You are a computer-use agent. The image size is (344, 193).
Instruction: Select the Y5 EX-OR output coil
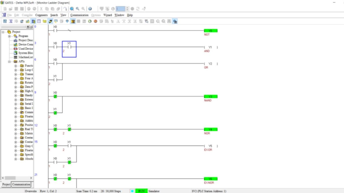[211, 146]
